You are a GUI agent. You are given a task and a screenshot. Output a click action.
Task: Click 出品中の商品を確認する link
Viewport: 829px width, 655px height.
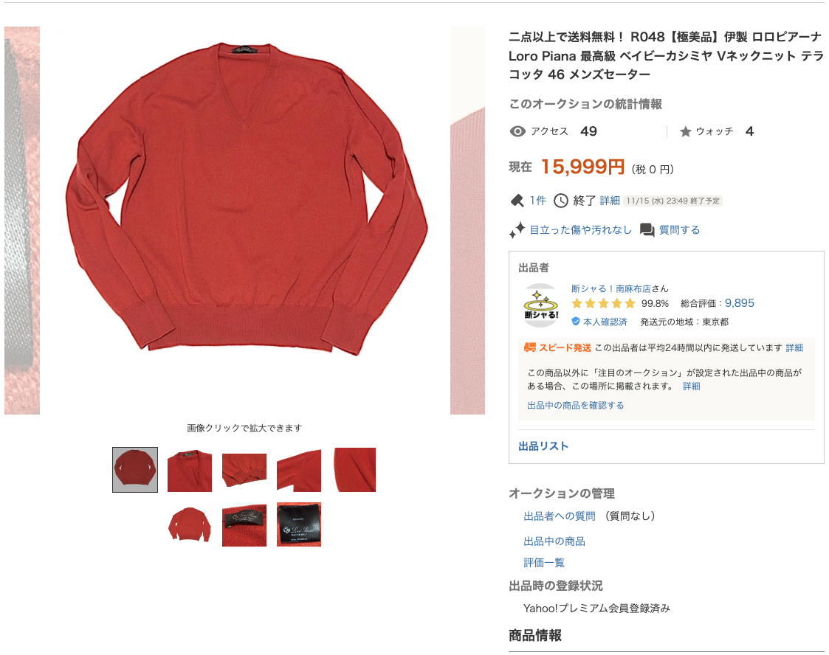(575, 405)
